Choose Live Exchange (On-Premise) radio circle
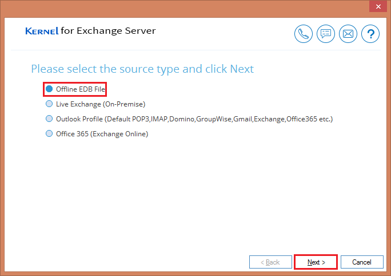Image resolution: width=391 pixels, height=276 pixels. pyautogui.click(x=49, y=104)
